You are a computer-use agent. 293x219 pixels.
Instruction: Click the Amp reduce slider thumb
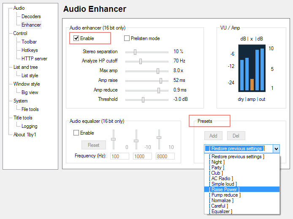click(x=159, y=90)
